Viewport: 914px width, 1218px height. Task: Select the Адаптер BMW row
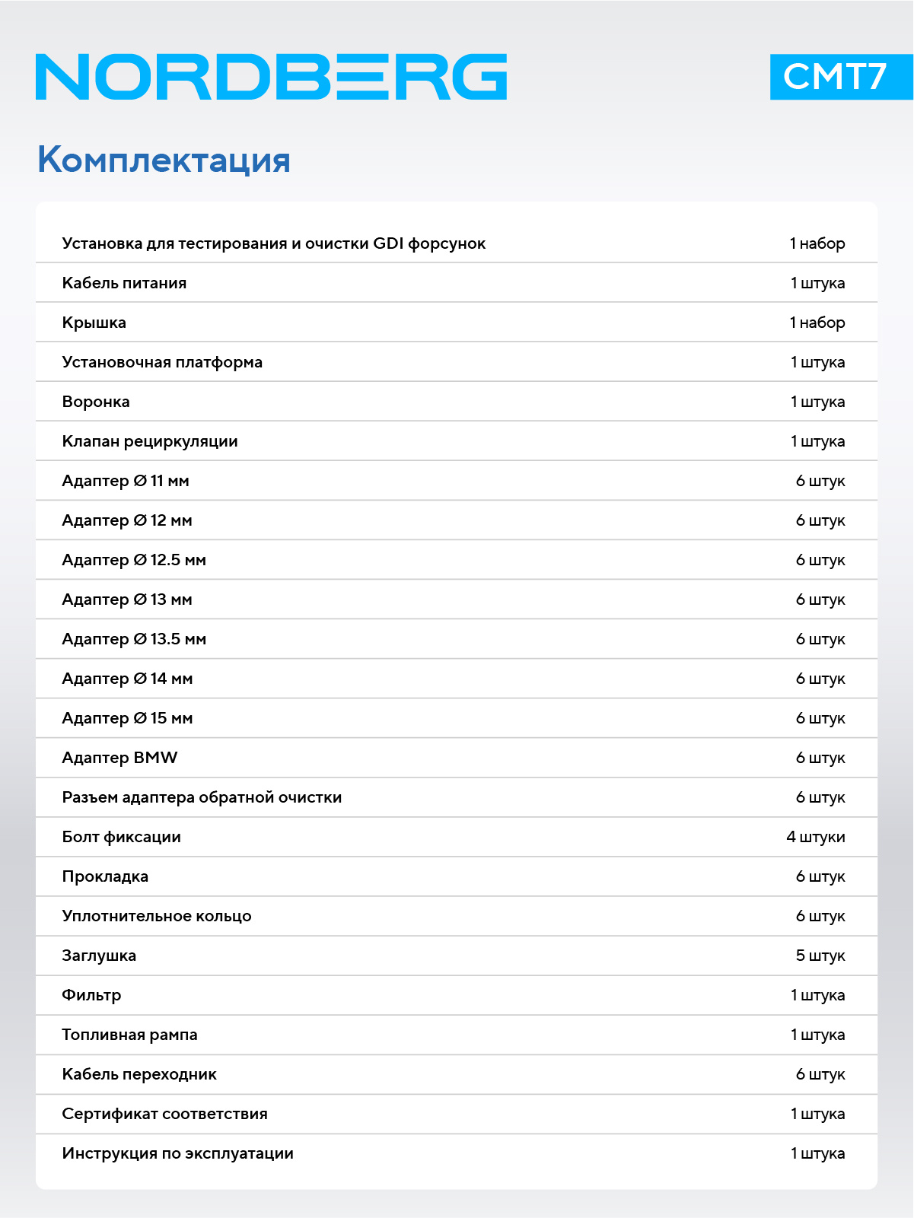tap(457, 758)
